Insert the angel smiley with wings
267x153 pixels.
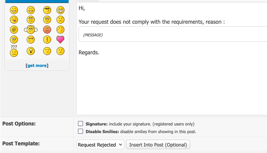(x=31, y=29)
